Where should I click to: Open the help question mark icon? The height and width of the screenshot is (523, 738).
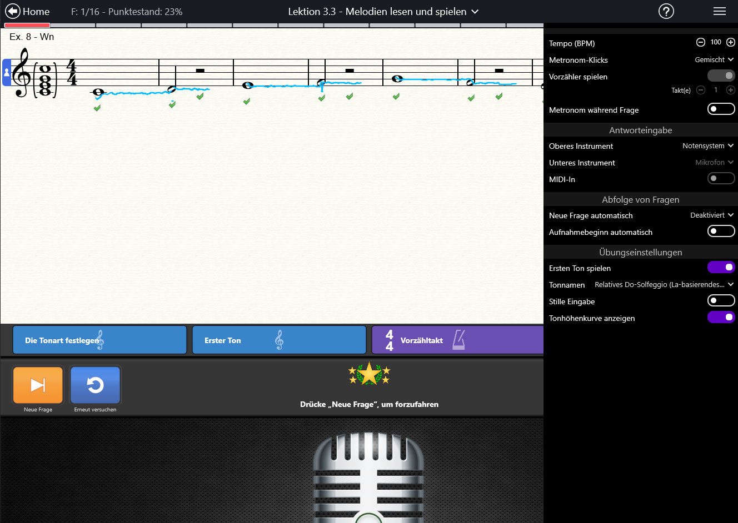(666, 11)
